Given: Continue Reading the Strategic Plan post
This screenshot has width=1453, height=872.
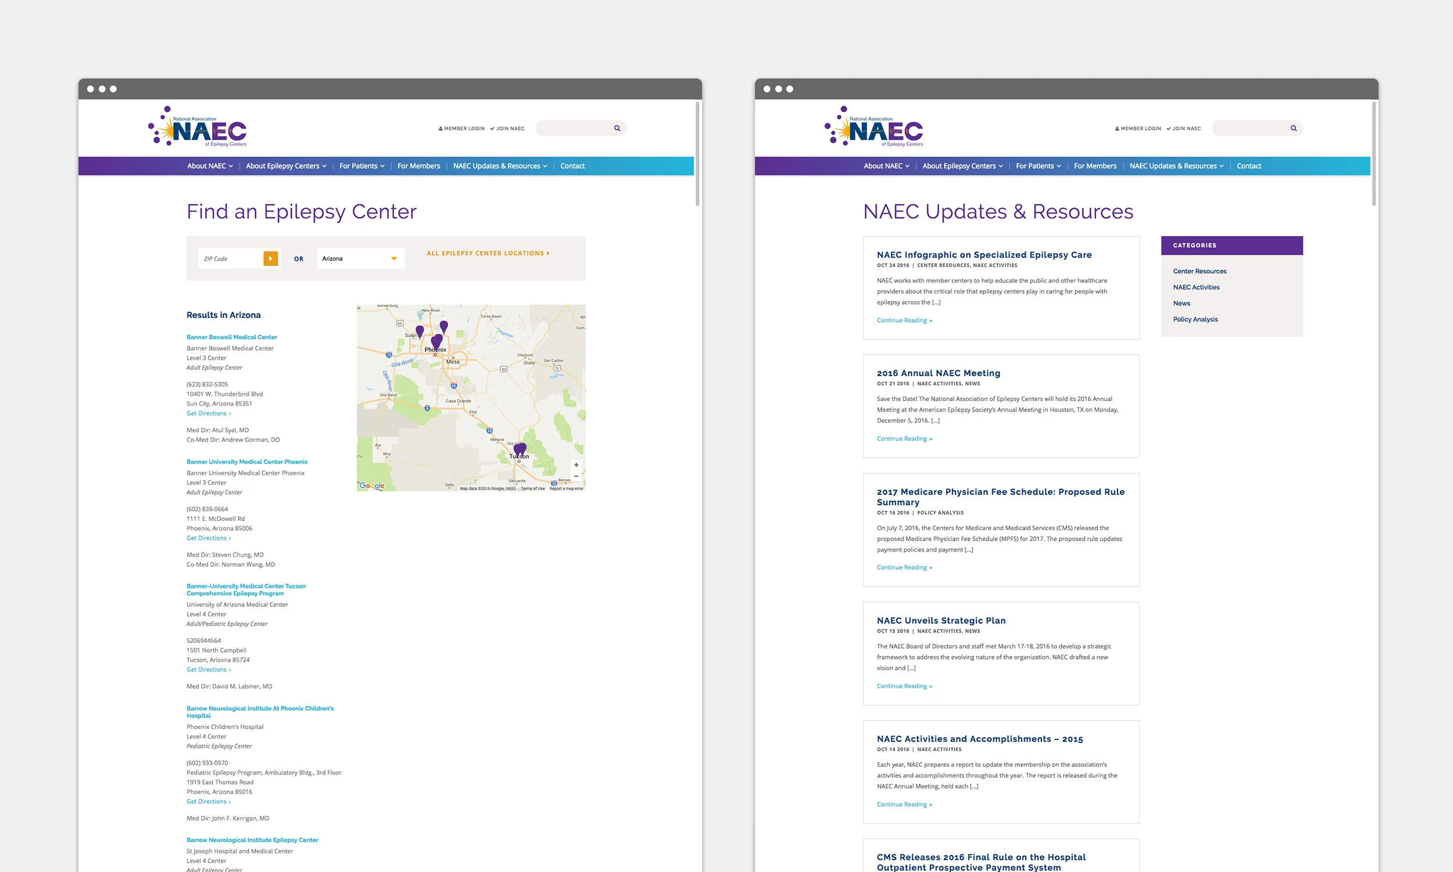Looking at the screenshot, I should [904, 686].
